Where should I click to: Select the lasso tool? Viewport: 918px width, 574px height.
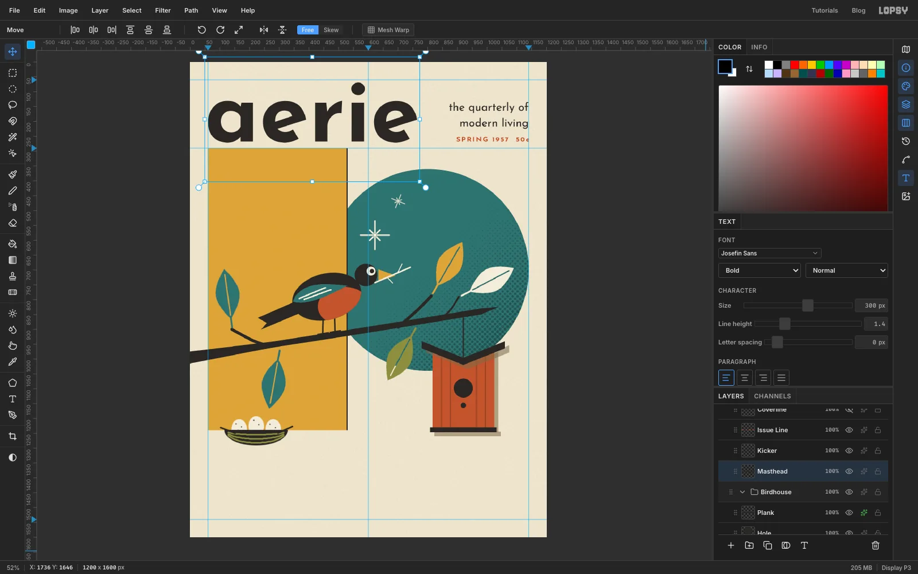13,105
